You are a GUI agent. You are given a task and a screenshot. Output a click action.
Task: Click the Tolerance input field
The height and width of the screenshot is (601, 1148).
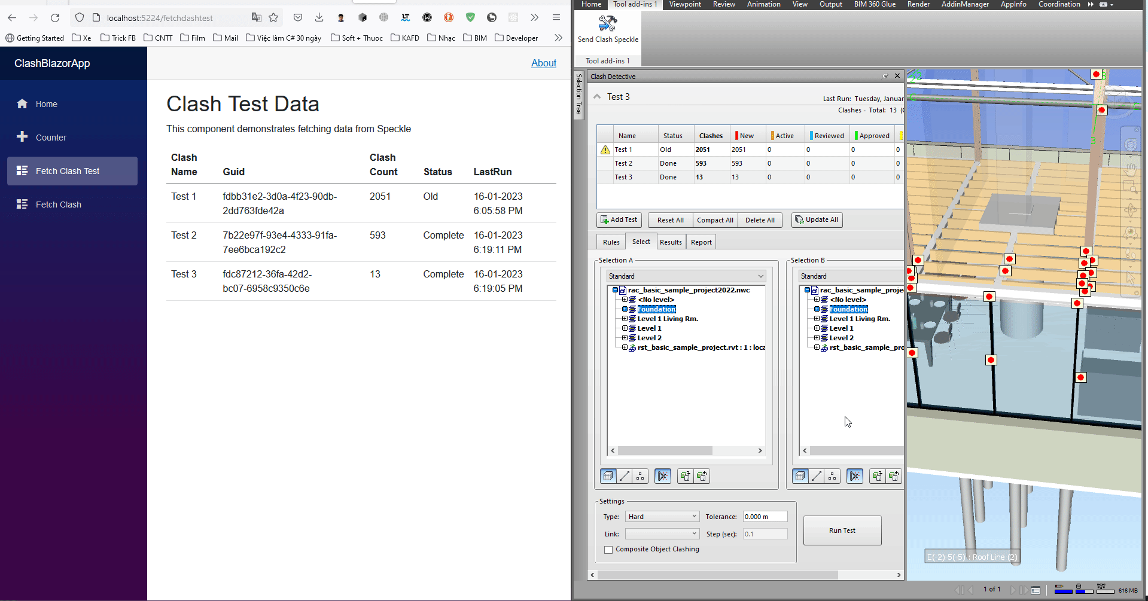coord(765,517)
